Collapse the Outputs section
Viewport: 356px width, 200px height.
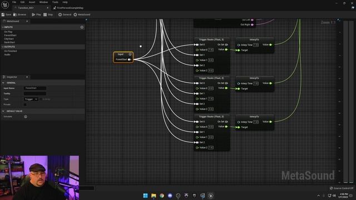pos(3,47)
